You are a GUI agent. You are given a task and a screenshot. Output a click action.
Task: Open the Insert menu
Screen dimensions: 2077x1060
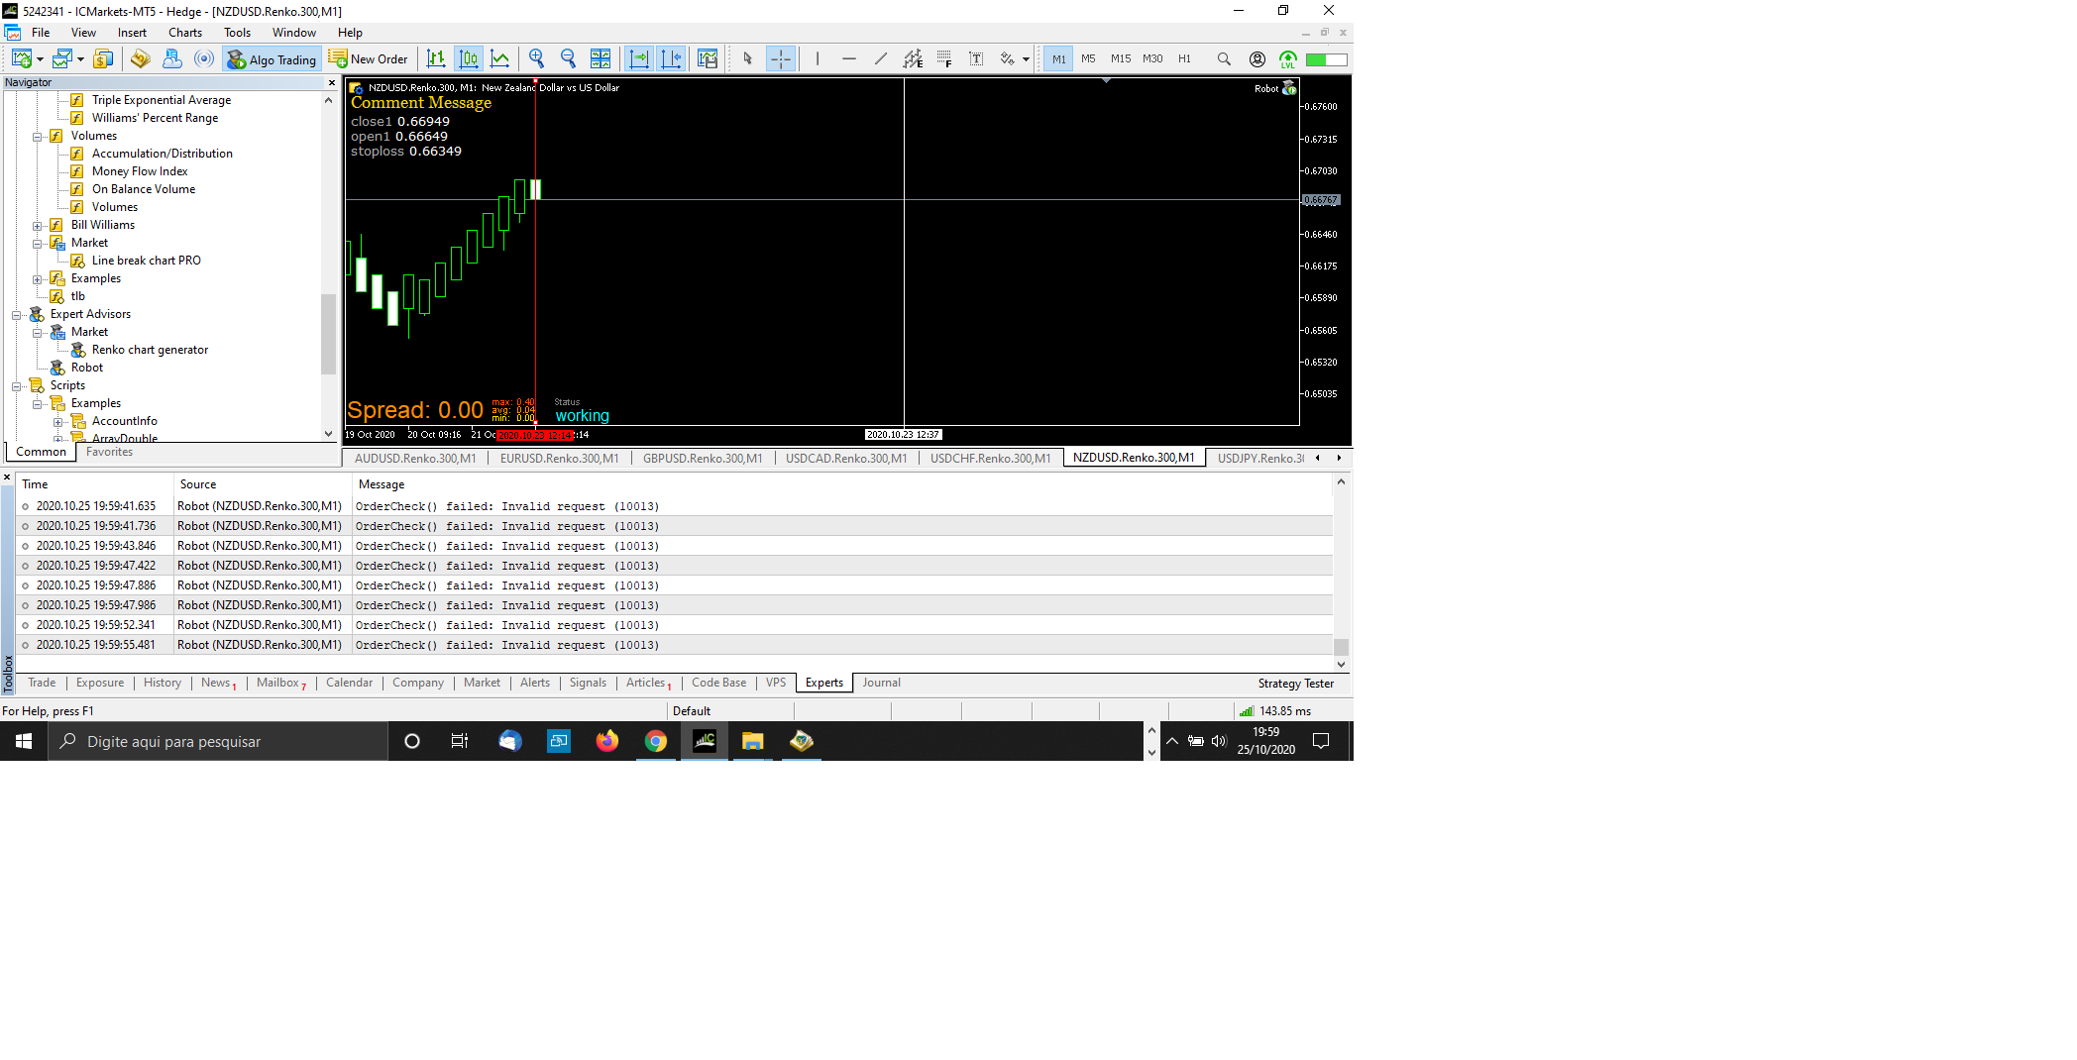point(132,33)
